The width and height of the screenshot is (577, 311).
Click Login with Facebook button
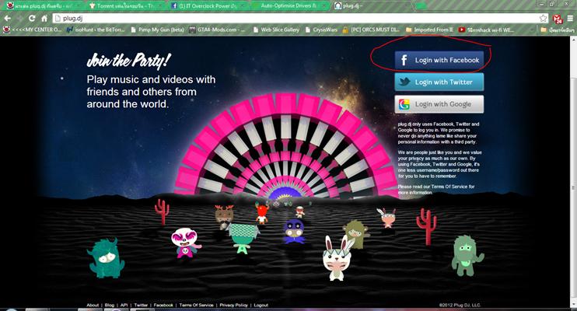coord(439,60)
